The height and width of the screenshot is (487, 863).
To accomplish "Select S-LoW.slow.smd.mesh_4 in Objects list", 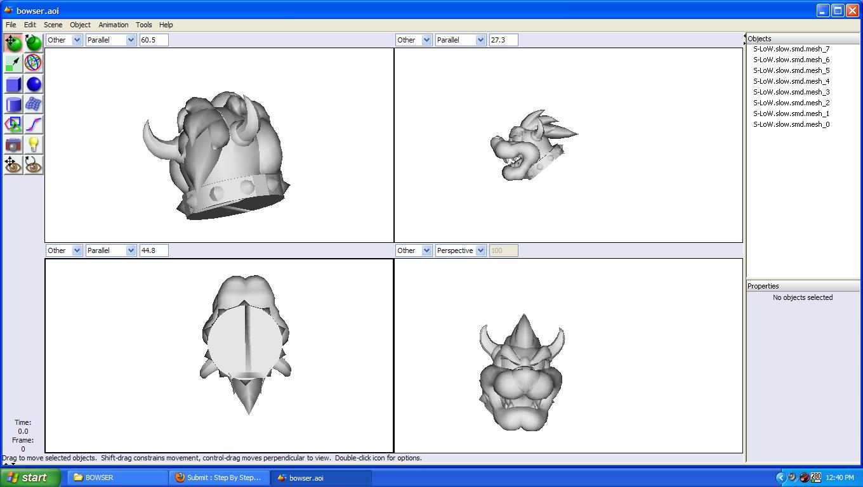I will (x=791, y=81).
